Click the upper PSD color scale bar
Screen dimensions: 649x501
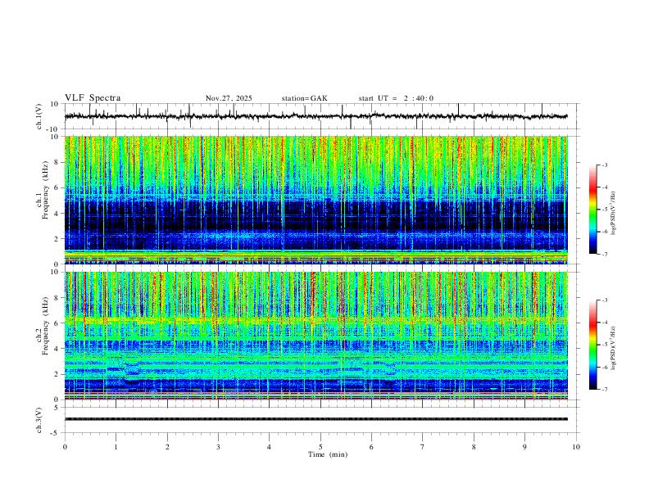tap(592, 210)
